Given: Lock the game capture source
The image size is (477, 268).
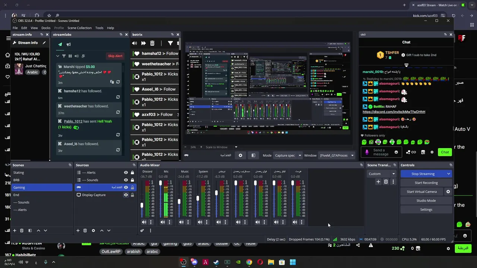Looking at the screenshot, I should pyautogui.click(x=132, y=188).
